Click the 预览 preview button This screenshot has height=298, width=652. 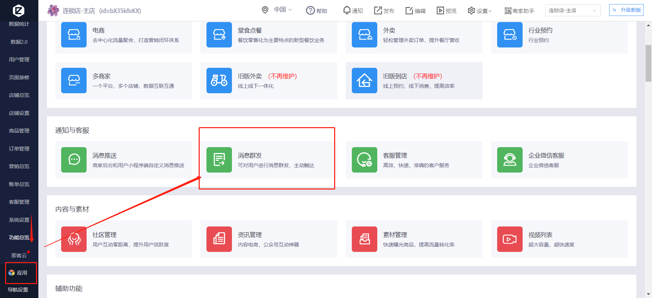447,11
